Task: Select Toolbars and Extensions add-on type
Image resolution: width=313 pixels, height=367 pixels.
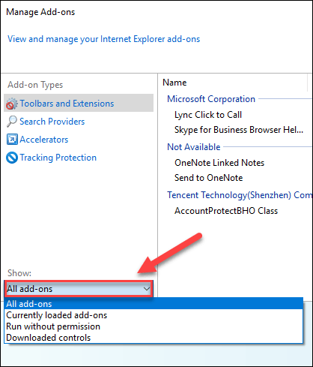Action: click(x=79, y=103)
